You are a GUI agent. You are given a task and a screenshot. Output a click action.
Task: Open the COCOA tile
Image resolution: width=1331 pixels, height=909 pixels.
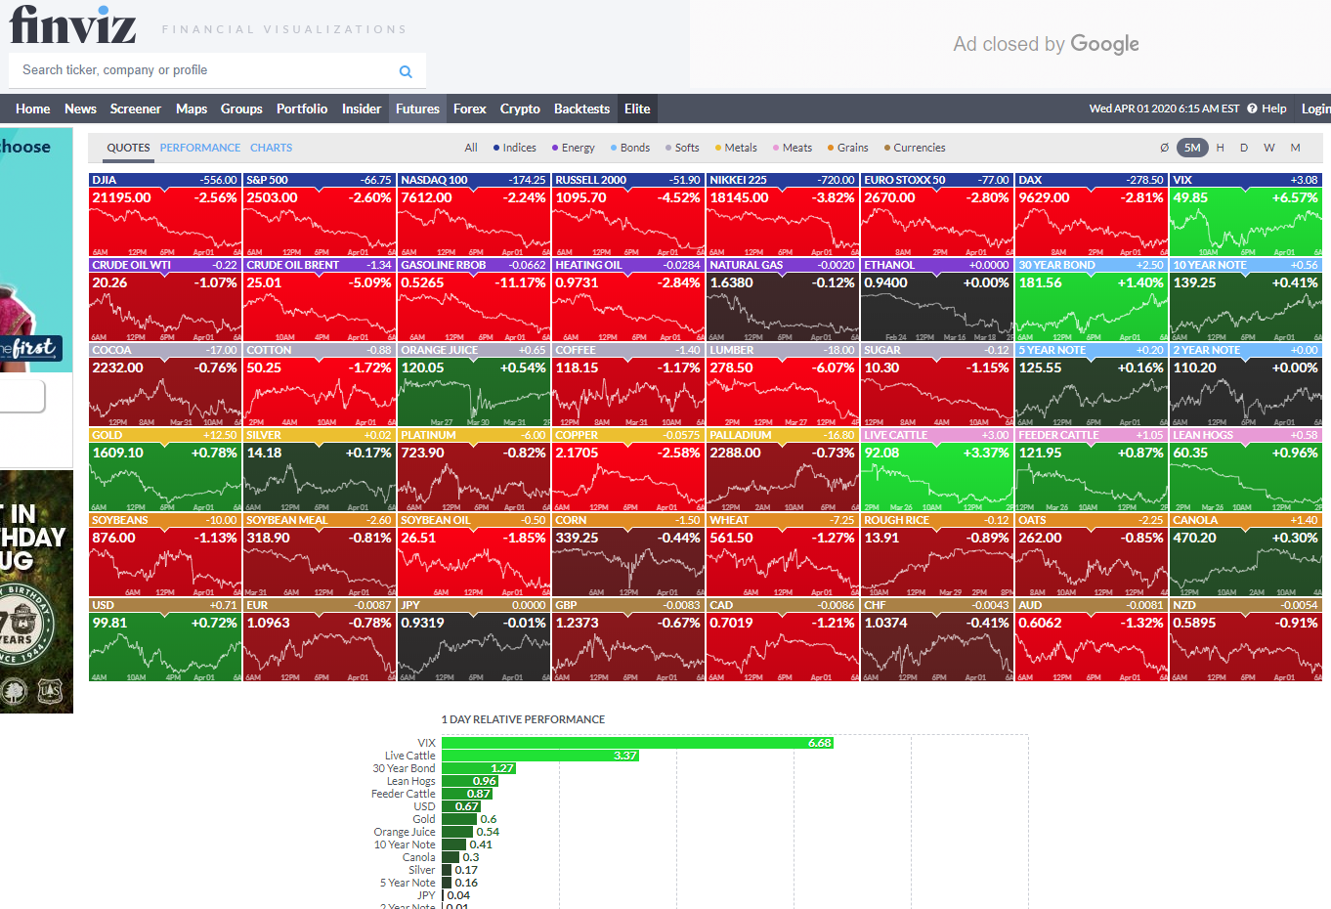click(x=165, y=385)
